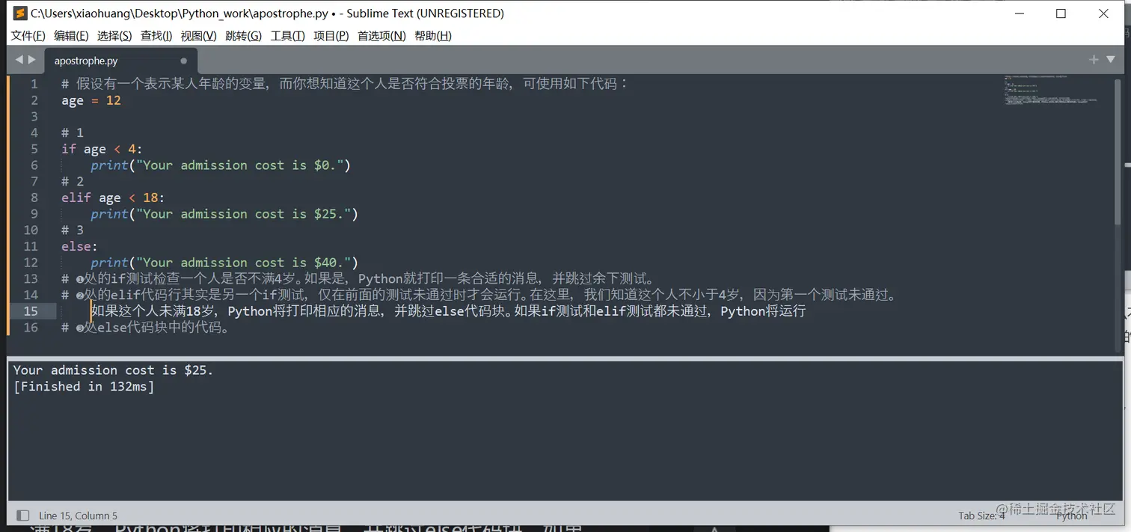The width and height of the screenshot is (1131, 532).
Task: Click the line 13 comment about if测试
Action: 359,279
